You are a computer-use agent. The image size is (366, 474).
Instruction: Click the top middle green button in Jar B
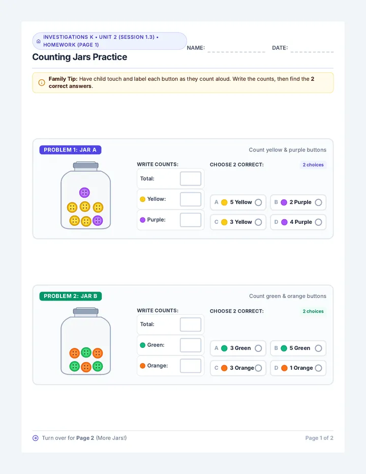pos(86,352)
